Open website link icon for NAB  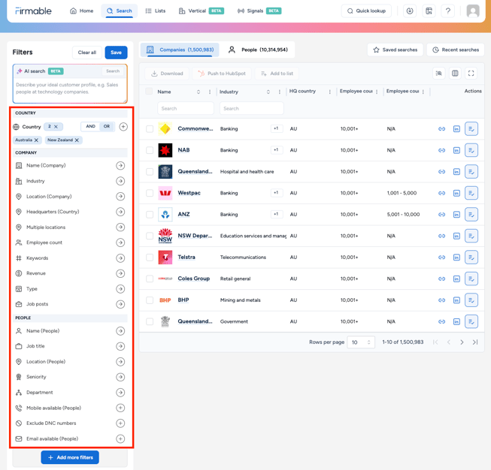pyautogui.click(x=441, y=150)
